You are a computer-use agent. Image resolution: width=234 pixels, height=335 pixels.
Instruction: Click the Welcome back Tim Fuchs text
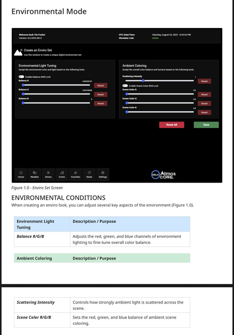(32, 35)
